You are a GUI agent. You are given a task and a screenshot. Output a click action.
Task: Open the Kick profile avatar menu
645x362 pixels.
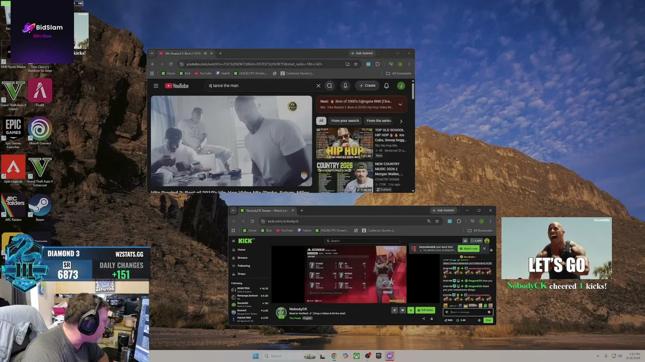coord(487,241)
